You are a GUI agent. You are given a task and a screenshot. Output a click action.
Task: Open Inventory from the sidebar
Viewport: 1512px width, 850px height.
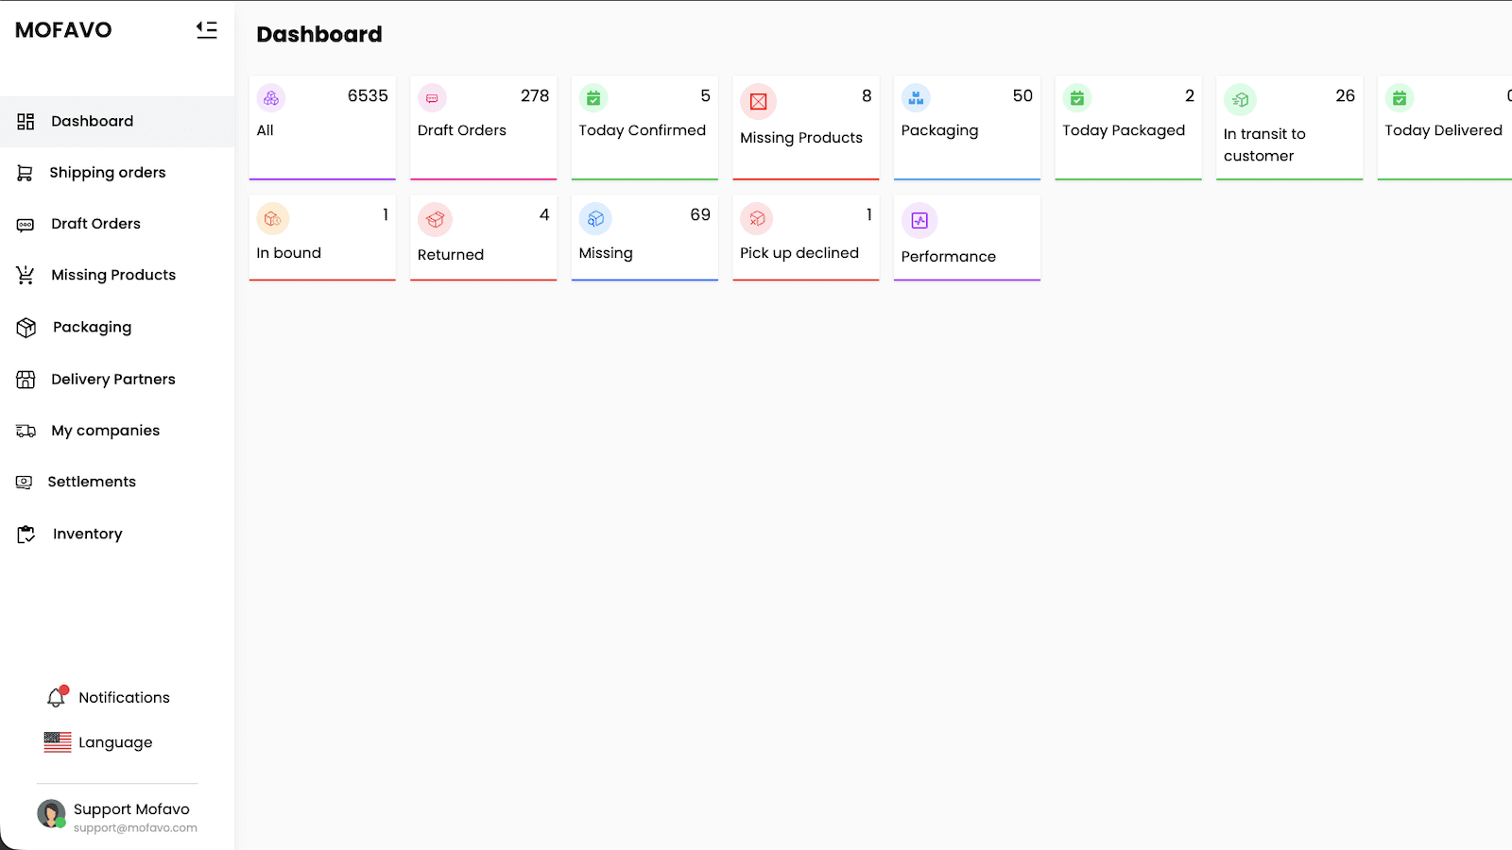[x=88, y=534]
